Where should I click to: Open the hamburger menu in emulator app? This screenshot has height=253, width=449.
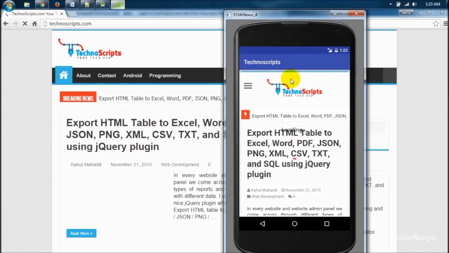[x=248, y=86]
